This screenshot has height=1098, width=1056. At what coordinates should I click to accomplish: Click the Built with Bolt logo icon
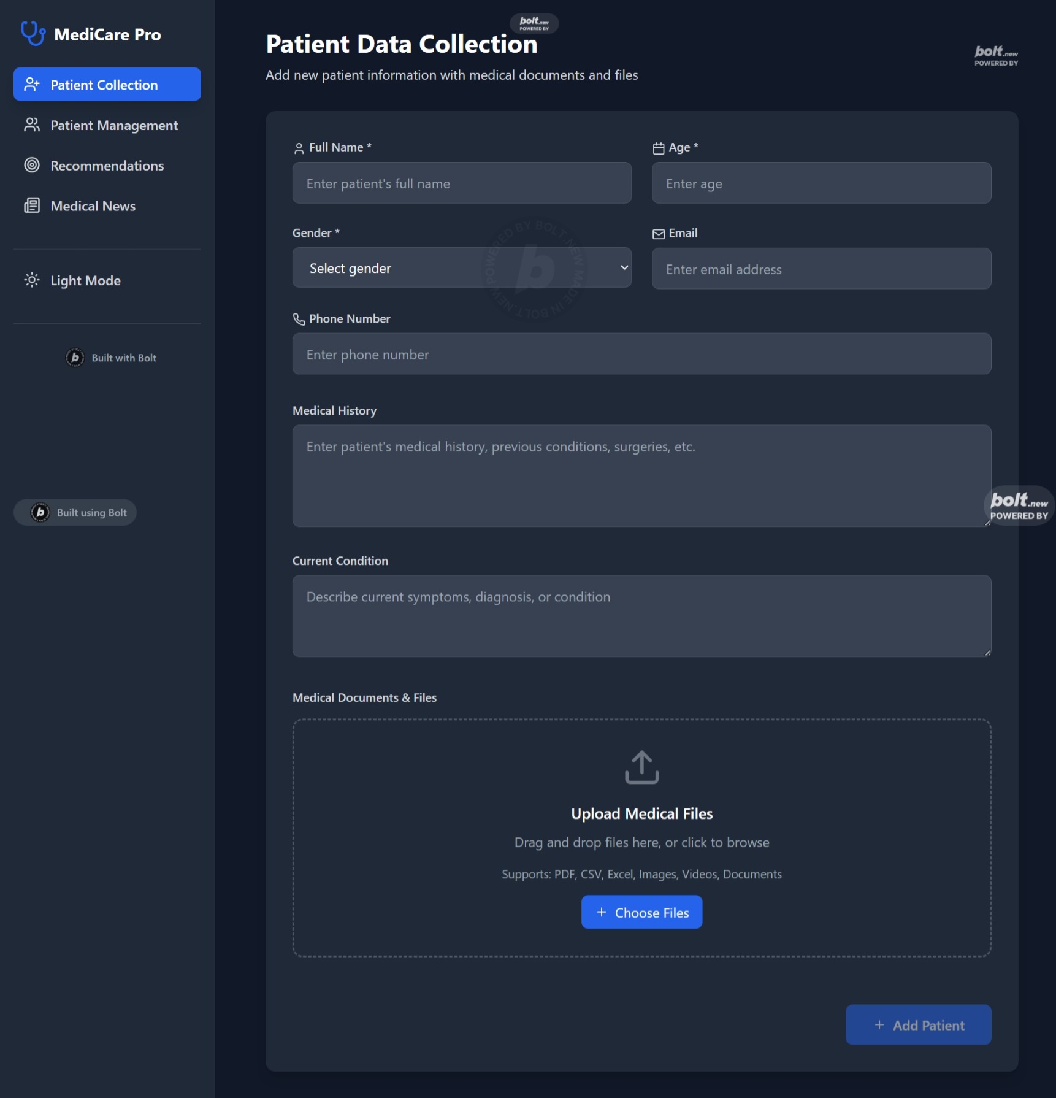(75, 358)
